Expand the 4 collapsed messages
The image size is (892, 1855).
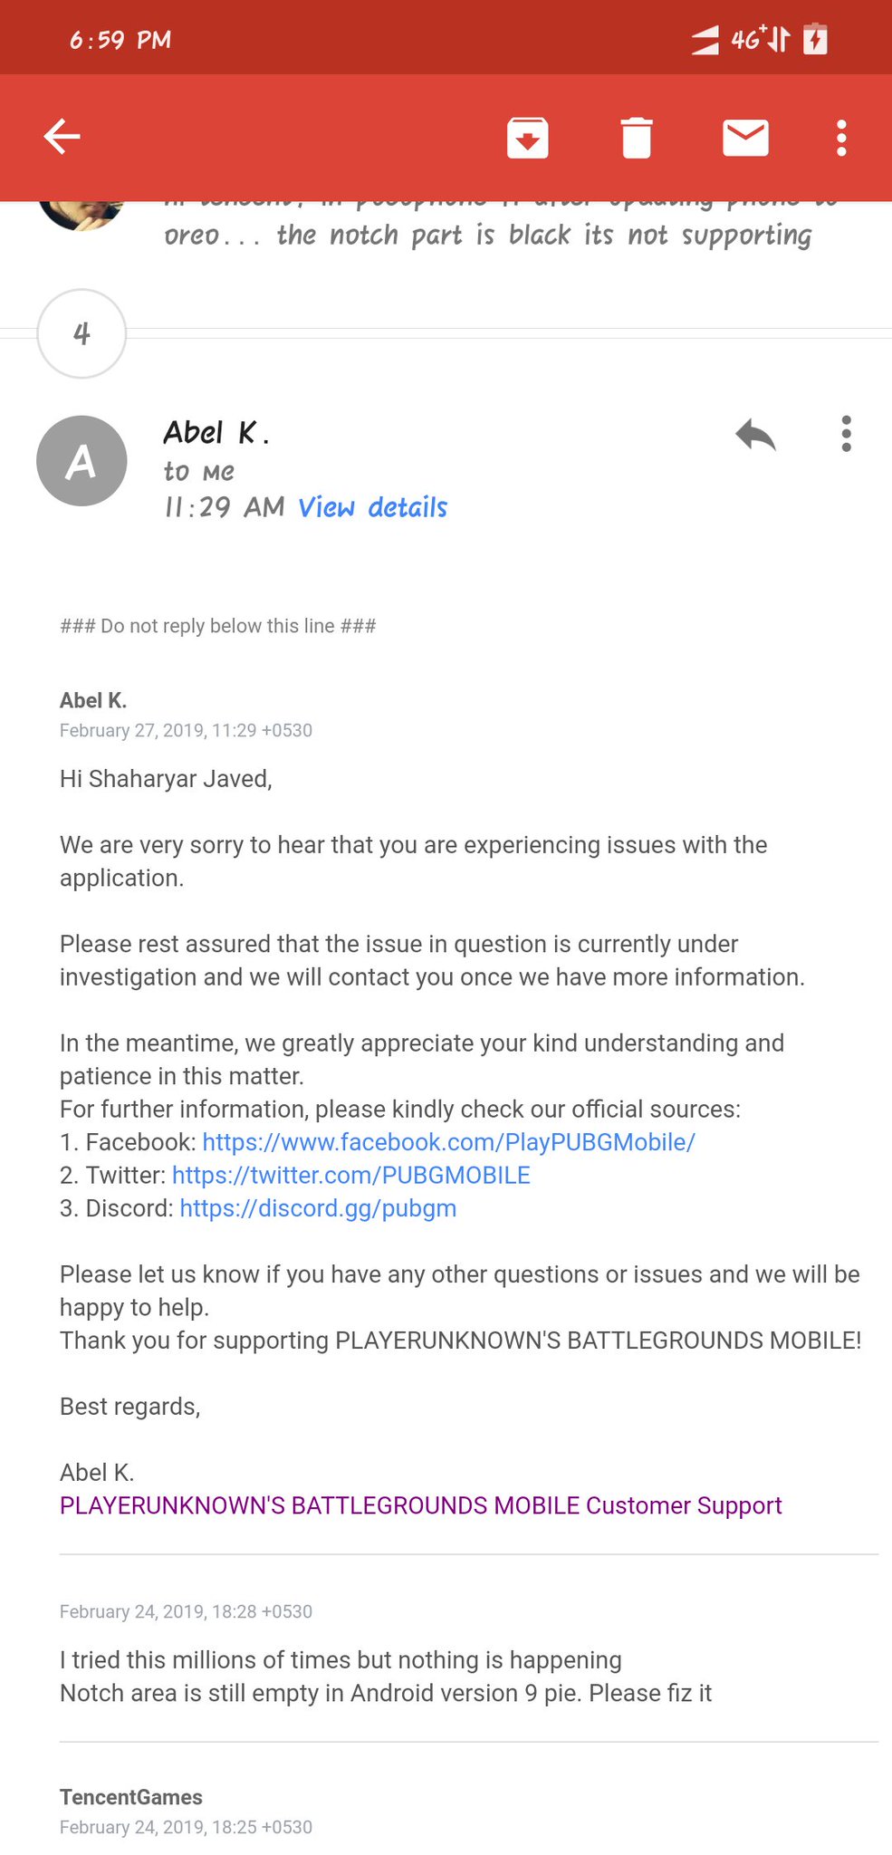82,334
